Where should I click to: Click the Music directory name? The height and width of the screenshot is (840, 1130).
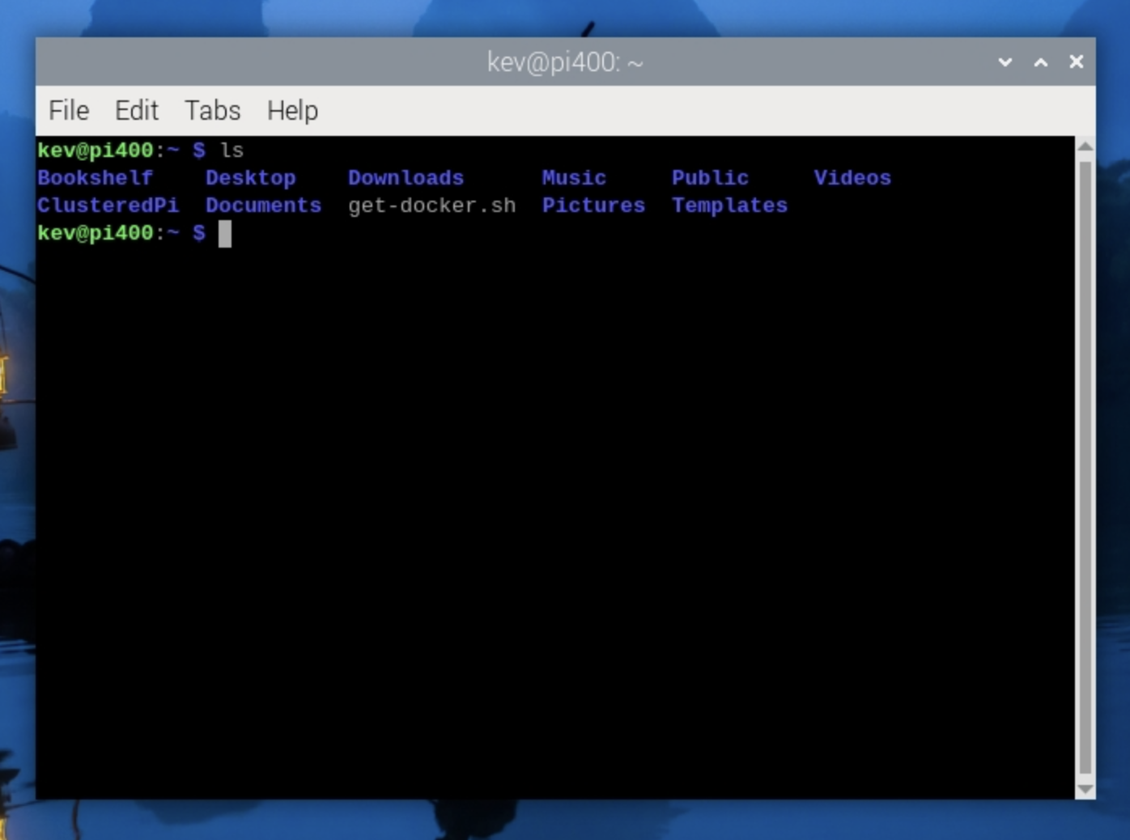point(574,178)
